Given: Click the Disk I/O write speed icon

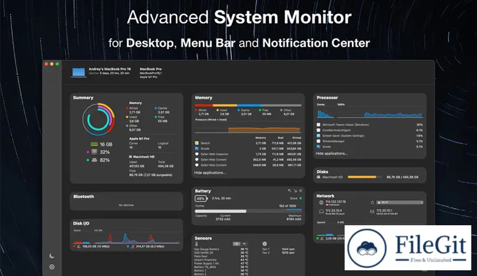Looking at the screenshot, I should pos(132,246).
